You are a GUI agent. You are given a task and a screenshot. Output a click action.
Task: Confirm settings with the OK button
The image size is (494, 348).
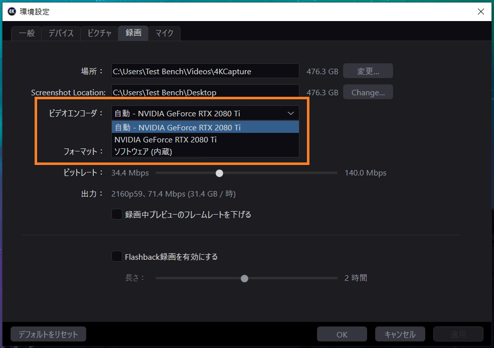point(342,334)
